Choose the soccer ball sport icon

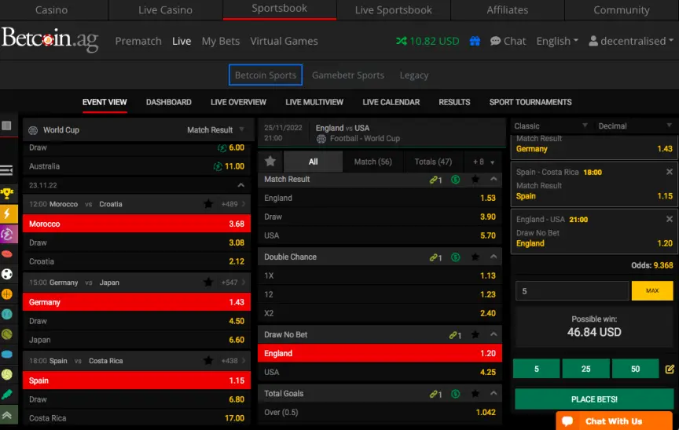click(x=7, y=274)
